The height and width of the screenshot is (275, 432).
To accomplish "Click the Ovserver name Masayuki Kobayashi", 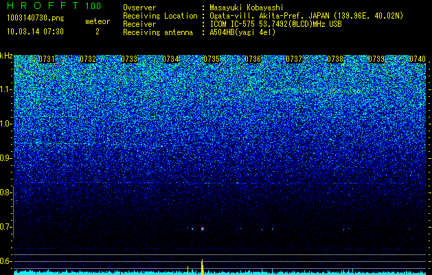I will point(247,8).
